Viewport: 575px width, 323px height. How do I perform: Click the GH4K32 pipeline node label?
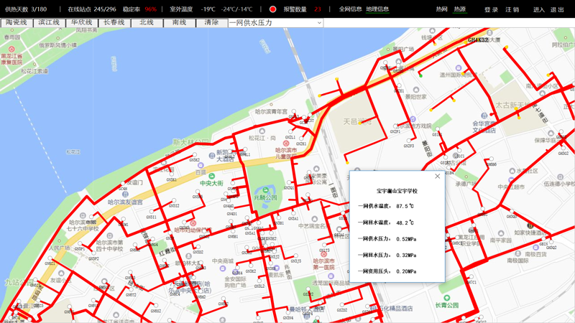coord(478,40)
